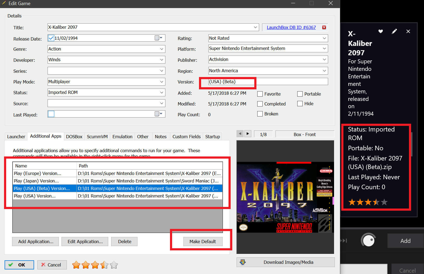Set rating to second star beside Cancel
Viewport: 424px width, 274px height.
pos(86,265)
